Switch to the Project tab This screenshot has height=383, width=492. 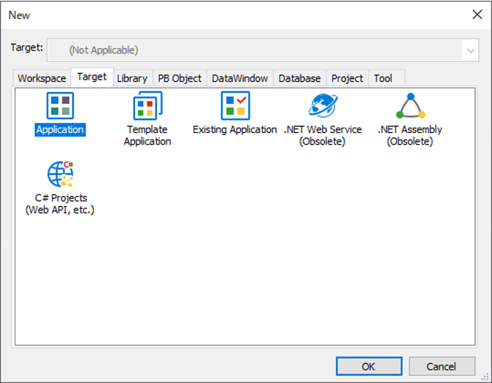point(347,78)
